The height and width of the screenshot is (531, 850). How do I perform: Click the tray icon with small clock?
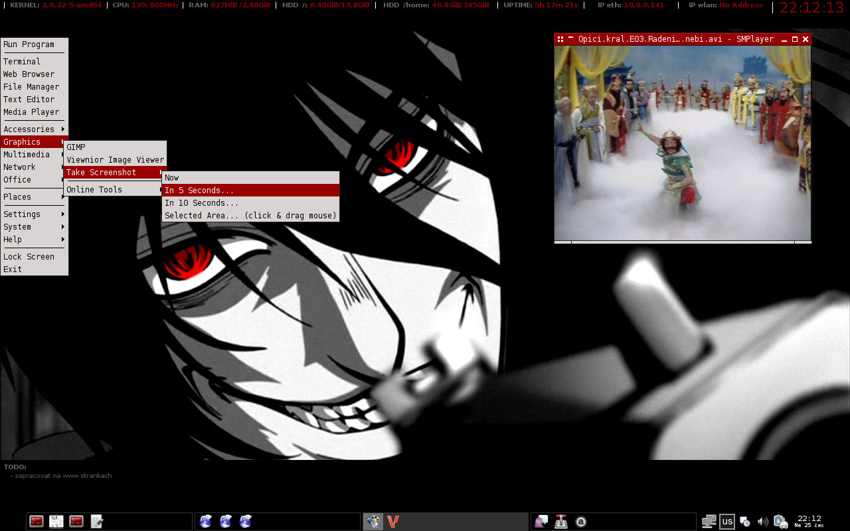[x=745, y=522]
